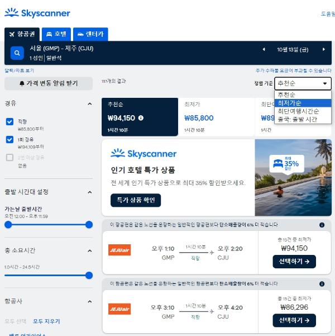Go to next date arrow
335x336 pixels.
coord(324,50)
